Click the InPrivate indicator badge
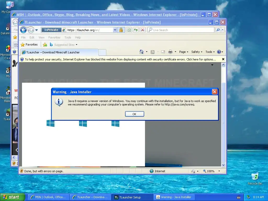Viewport: 268px width, 201px height. click(x=51, y=30)
